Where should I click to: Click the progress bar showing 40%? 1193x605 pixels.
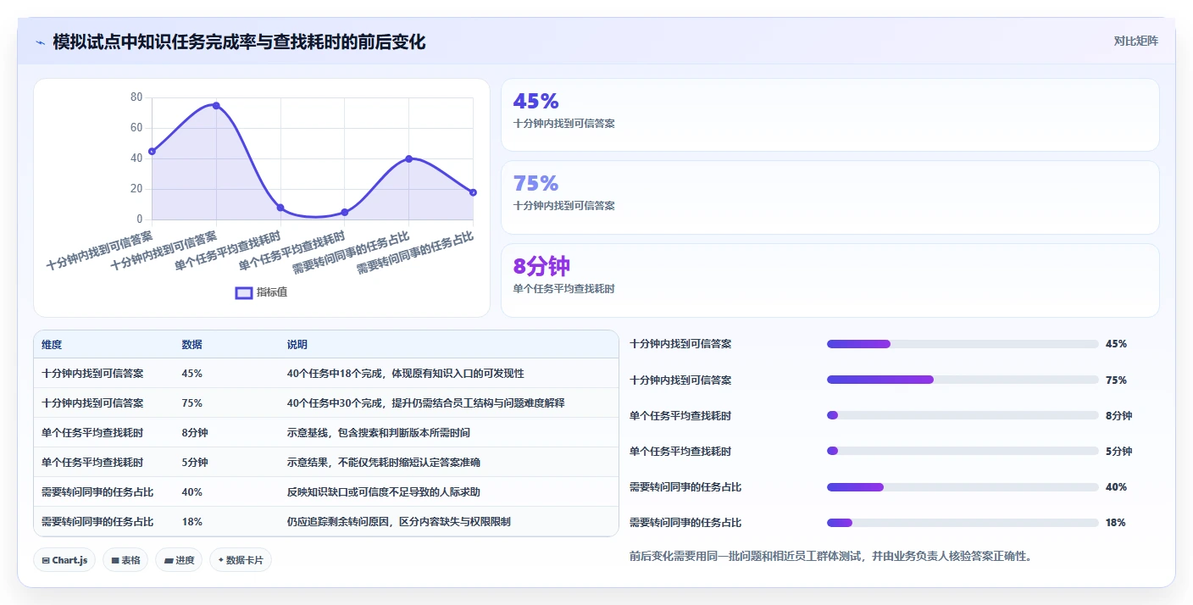[x=963, y=486]
